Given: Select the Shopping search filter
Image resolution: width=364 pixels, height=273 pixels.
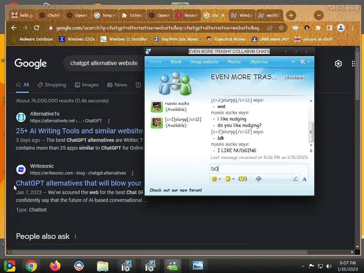Looking at the screenshot, I should (x=52, y=85).
